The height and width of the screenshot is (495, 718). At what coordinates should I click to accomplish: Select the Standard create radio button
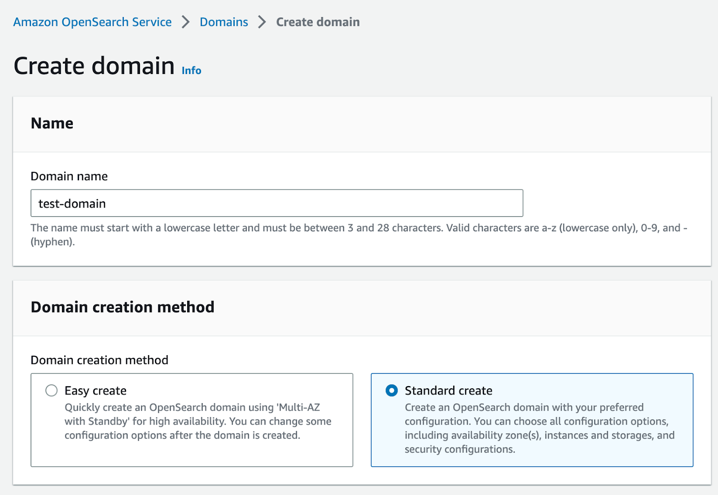[x=392, y=391]
